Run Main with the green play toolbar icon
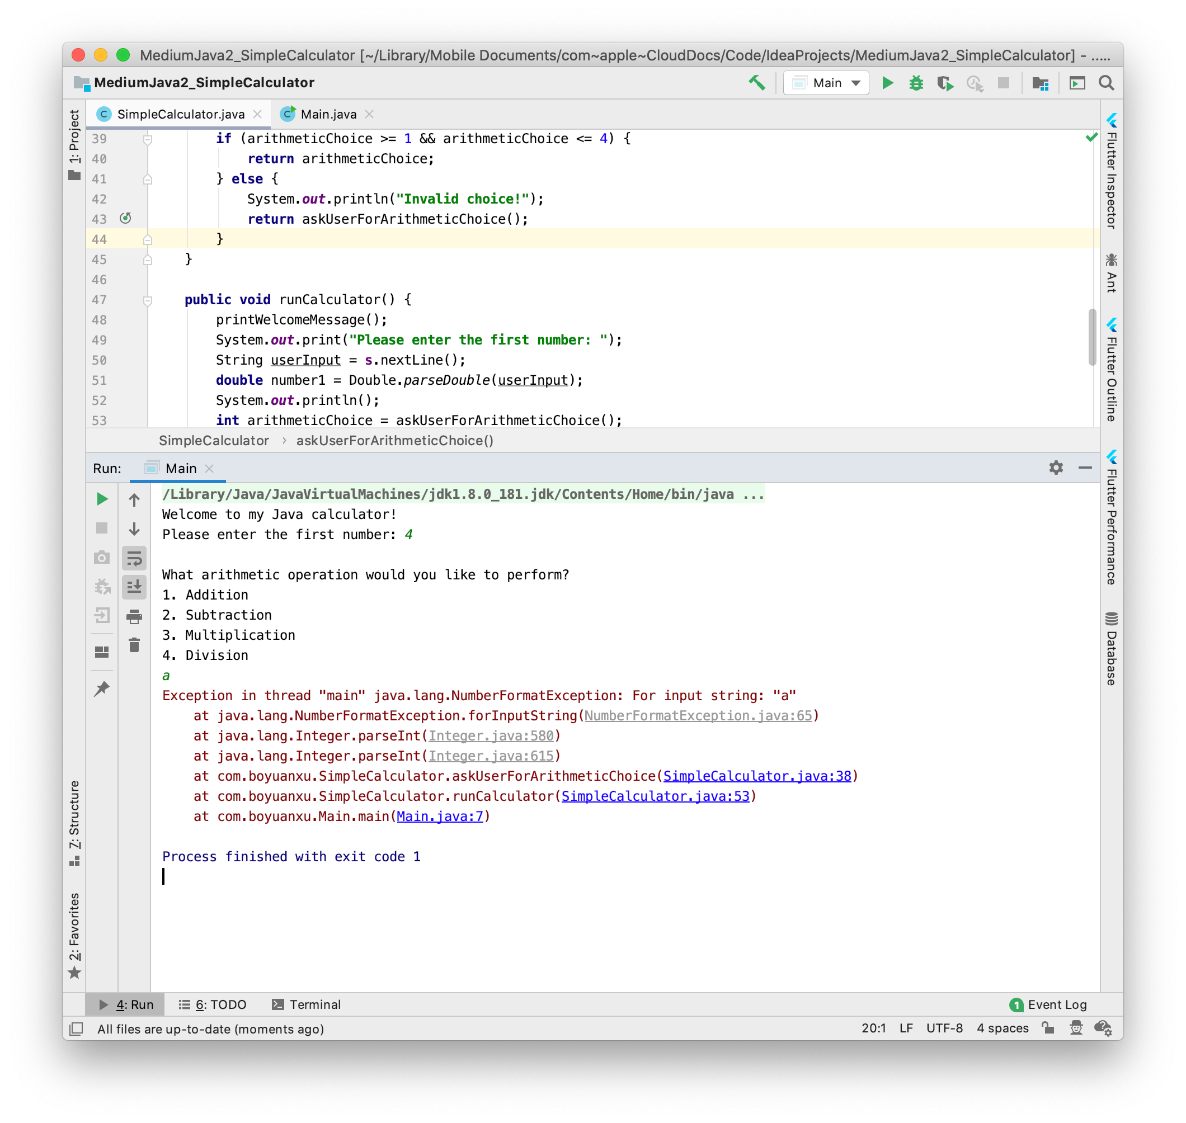Screen dimensions: 1186x1123 pos(887,83)
